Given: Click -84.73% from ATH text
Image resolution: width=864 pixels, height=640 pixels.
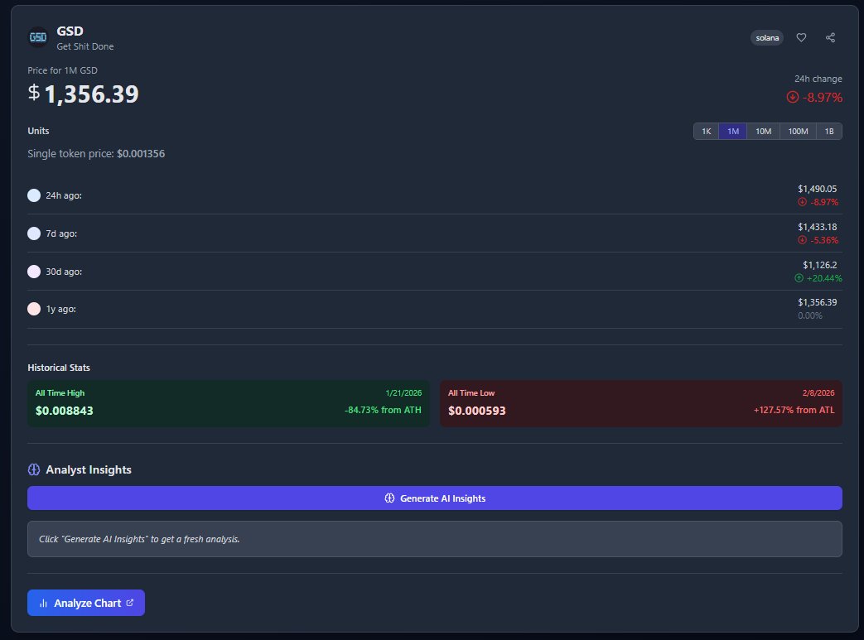Looking at the screenshot, I should coord(383,410).
